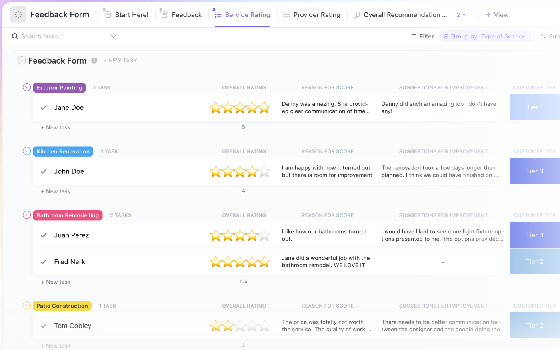The width and height of the screenshot is (560, 350).
Task: Click Juan Perez's star rating
Action: (240, 235)
